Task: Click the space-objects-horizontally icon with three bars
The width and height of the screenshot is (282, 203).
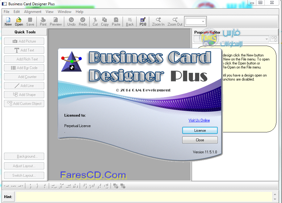Action: (76, 186)
